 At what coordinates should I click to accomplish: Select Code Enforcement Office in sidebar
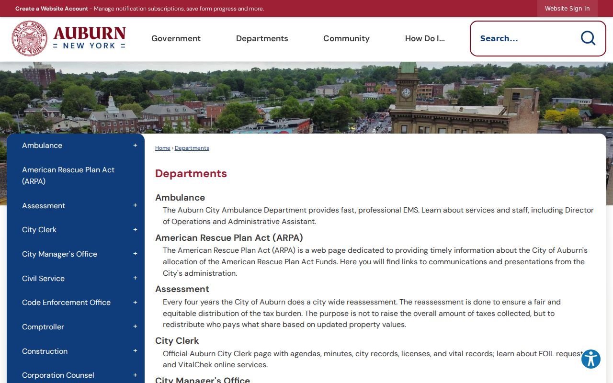(66, 303)
